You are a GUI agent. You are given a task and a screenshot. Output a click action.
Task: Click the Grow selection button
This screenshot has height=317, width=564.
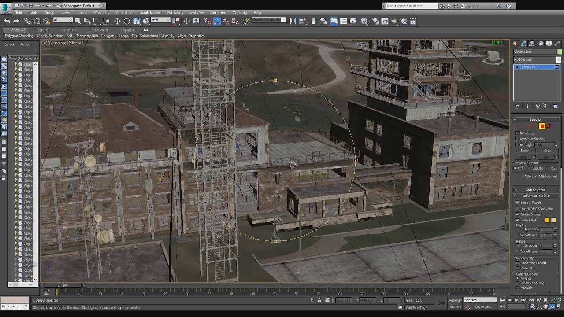pos(547,151)
